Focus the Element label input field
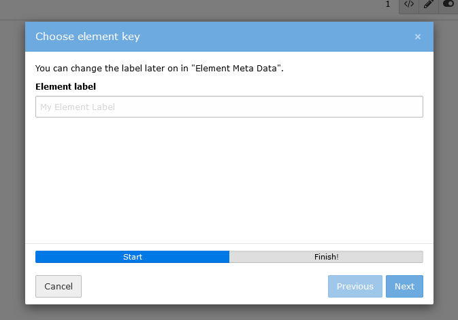The width and height of the screenshot is (458, 320). [x=229, y=107]
